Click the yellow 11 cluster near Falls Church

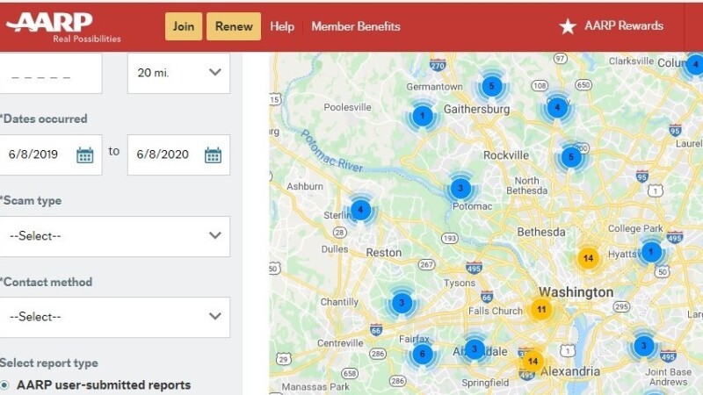pyautogui.click(x=541, y=310)
